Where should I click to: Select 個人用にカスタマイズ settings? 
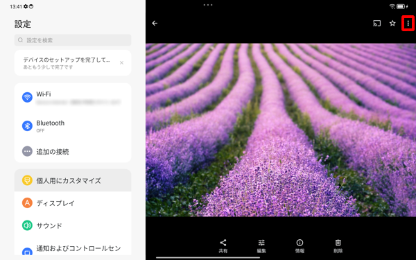[73, 180]
